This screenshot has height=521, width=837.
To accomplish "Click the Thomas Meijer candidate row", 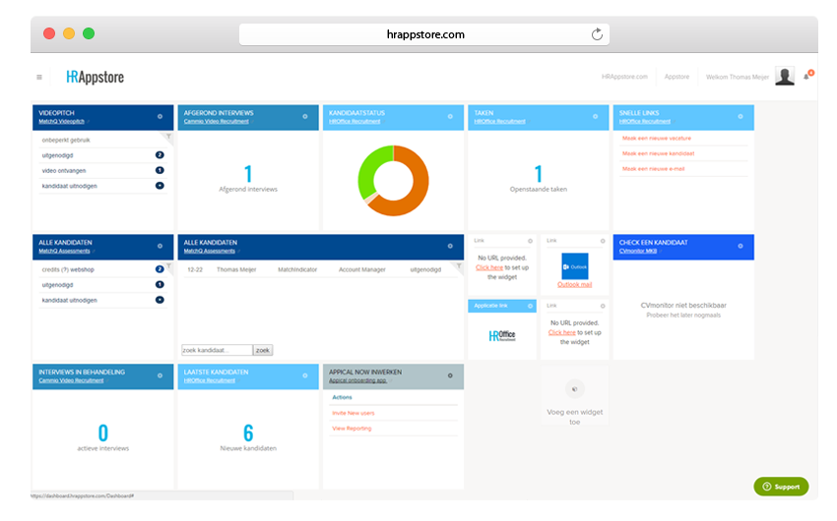I will click(321, 269).
